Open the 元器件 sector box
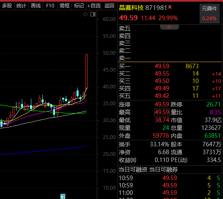The image size is (223, 199). click(209, 14)
